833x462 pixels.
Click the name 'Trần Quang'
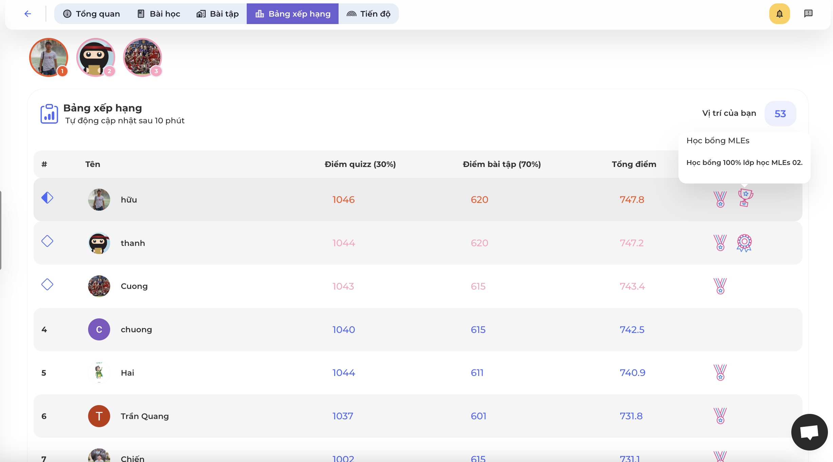[x=145, y=416]
